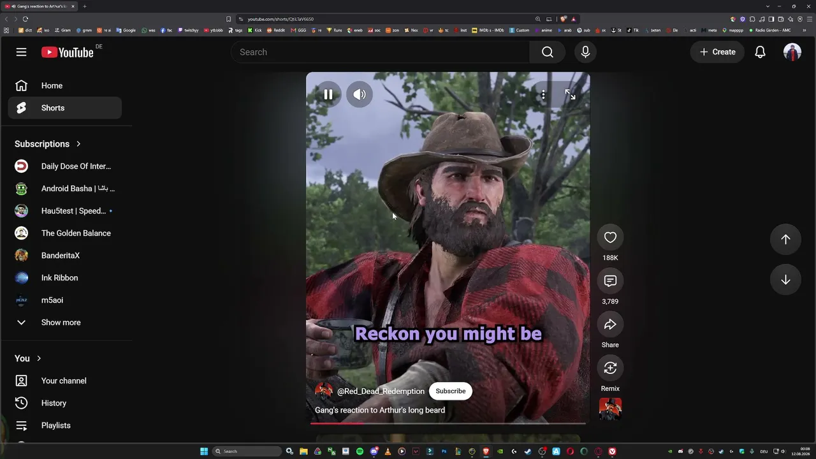Toggle the browser sidebar panel
Viewport: 816px width, 459px height.
pyautogui.click(x=771, y=19)
